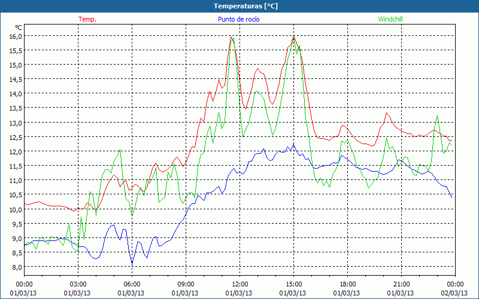Click the '15,5' y-axis value

coord(16,50)
